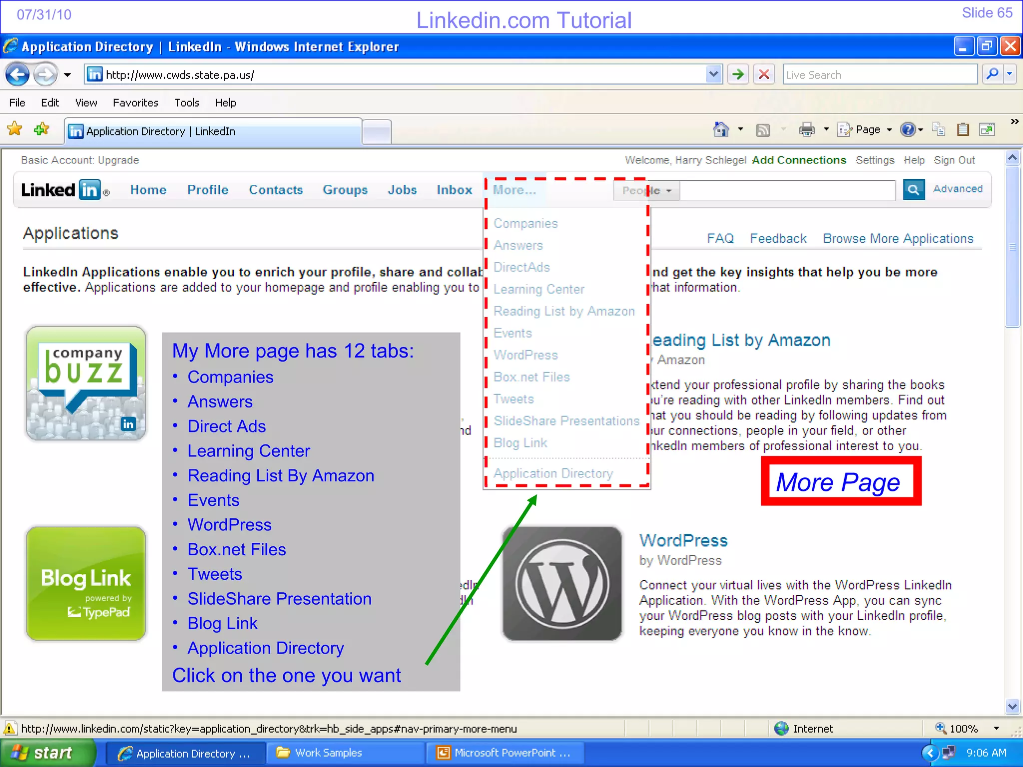Click the Add Connections link

pos(799,160)
